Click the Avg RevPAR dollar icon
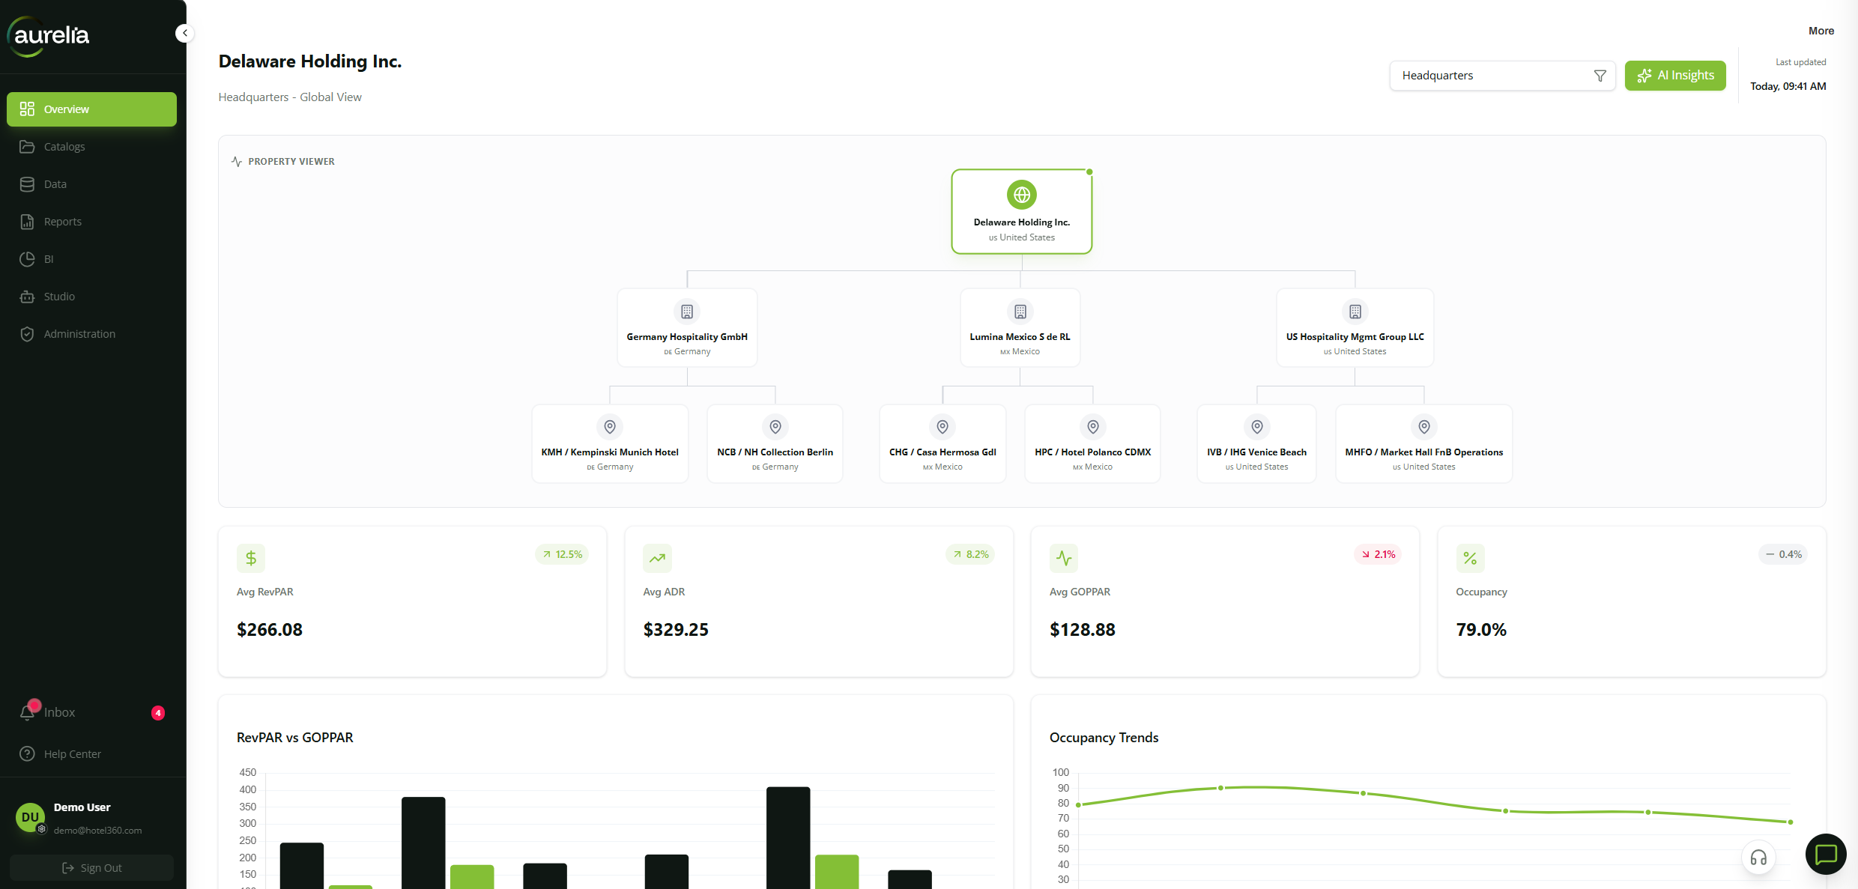 [251, 558]
